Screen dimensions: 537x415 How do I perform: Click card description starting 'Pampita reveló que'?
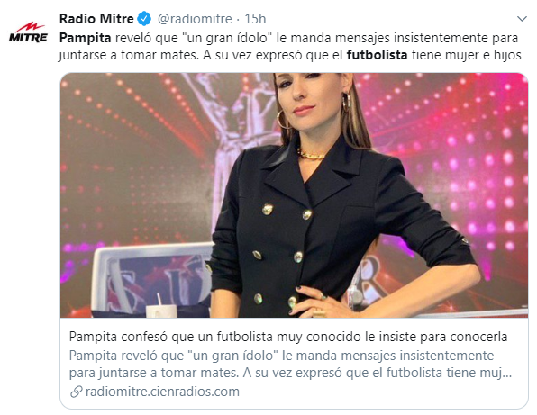coord(290,364)
